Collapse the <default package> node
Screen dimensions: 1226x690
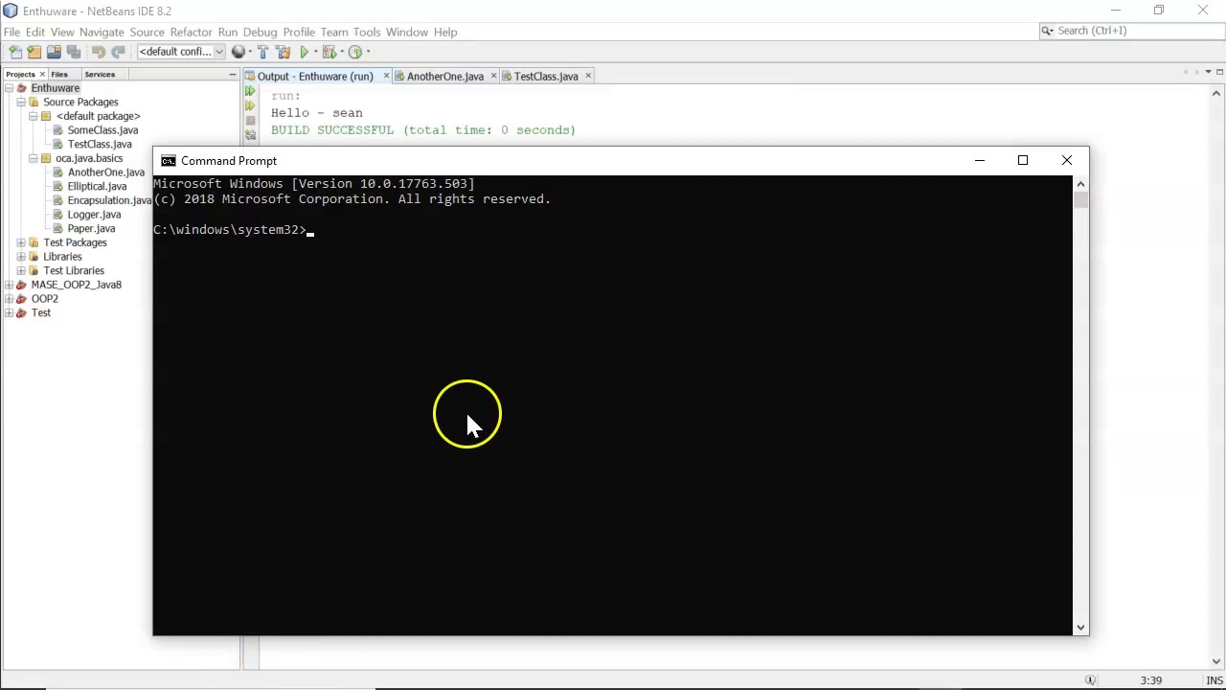33,116
